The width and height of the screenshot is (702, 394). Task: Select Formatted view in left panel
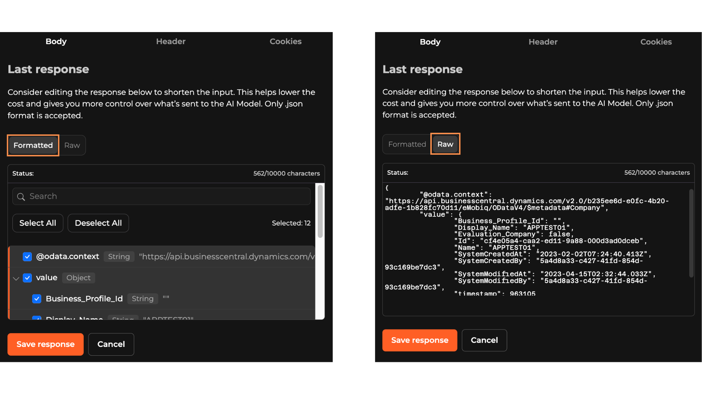pyautogui.click(x=33, y=145)
